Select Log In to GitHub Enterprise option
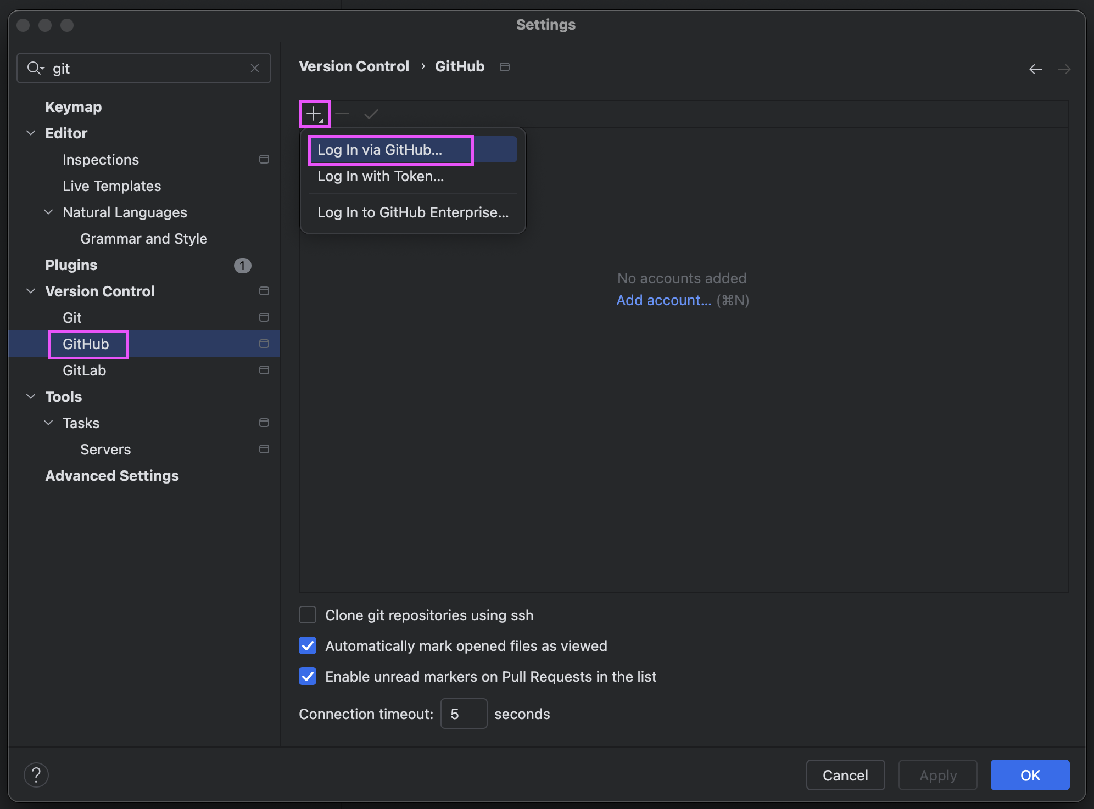This screenshot has height=809, width=1094. [x=413, y=212]
